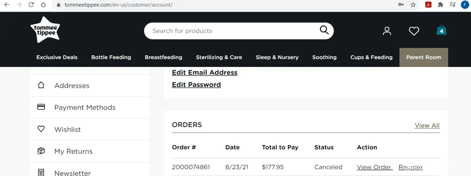Open the Parent Room tab
This screenshot has width=471, height=176.
[x=424, y=57]
